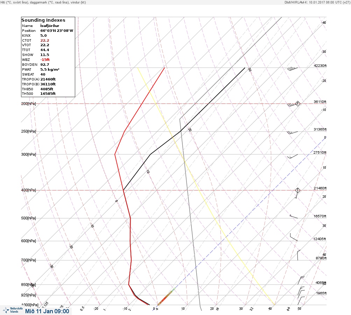Select the station name 'Ísafjörður'
Image resolution: width=351 pixels, height=315 pixels.
tap(50, 26)
